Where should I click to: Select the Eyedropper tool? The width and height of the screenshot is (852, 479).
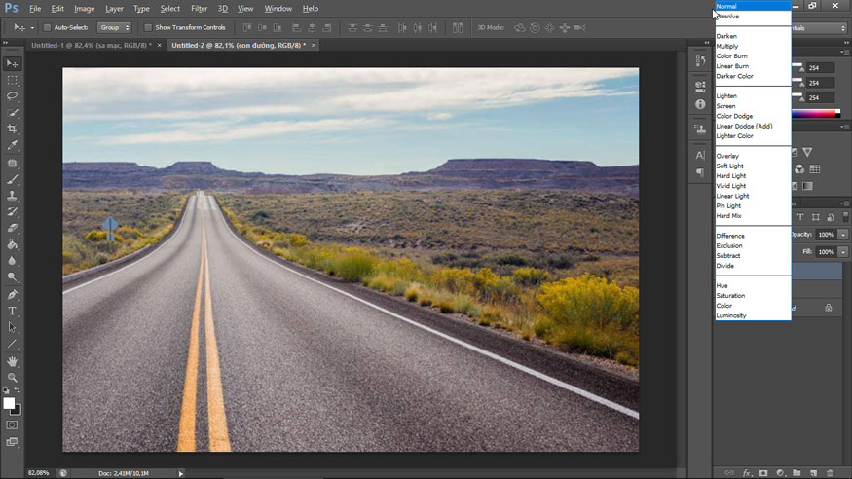pos(12,145)
